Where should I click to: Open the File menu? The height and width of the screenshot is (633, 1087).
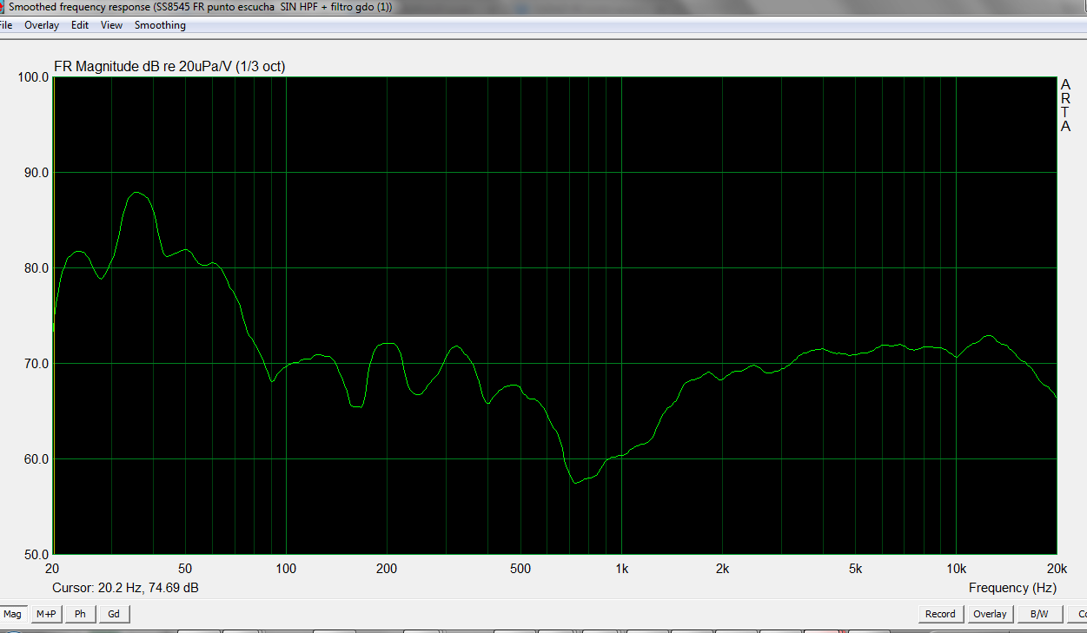[x=6, y=25]
